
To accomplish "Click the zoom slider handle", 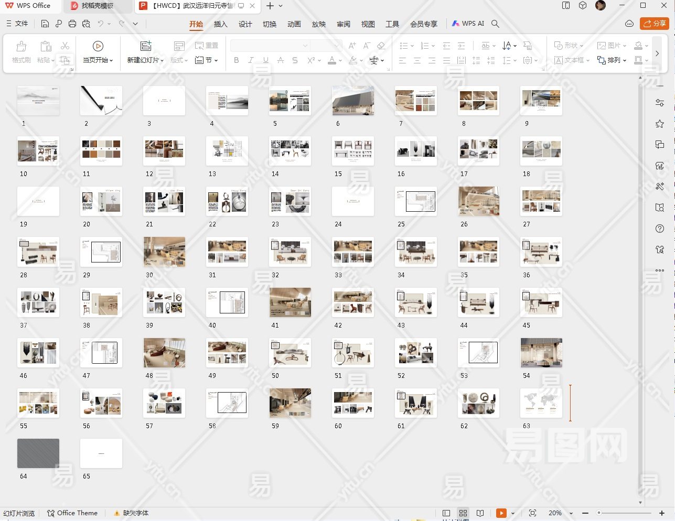I will tap(599, 513).
